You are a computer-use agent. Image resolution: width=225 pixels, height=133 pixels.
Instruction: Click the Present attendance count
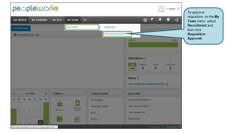click(143, 68)
